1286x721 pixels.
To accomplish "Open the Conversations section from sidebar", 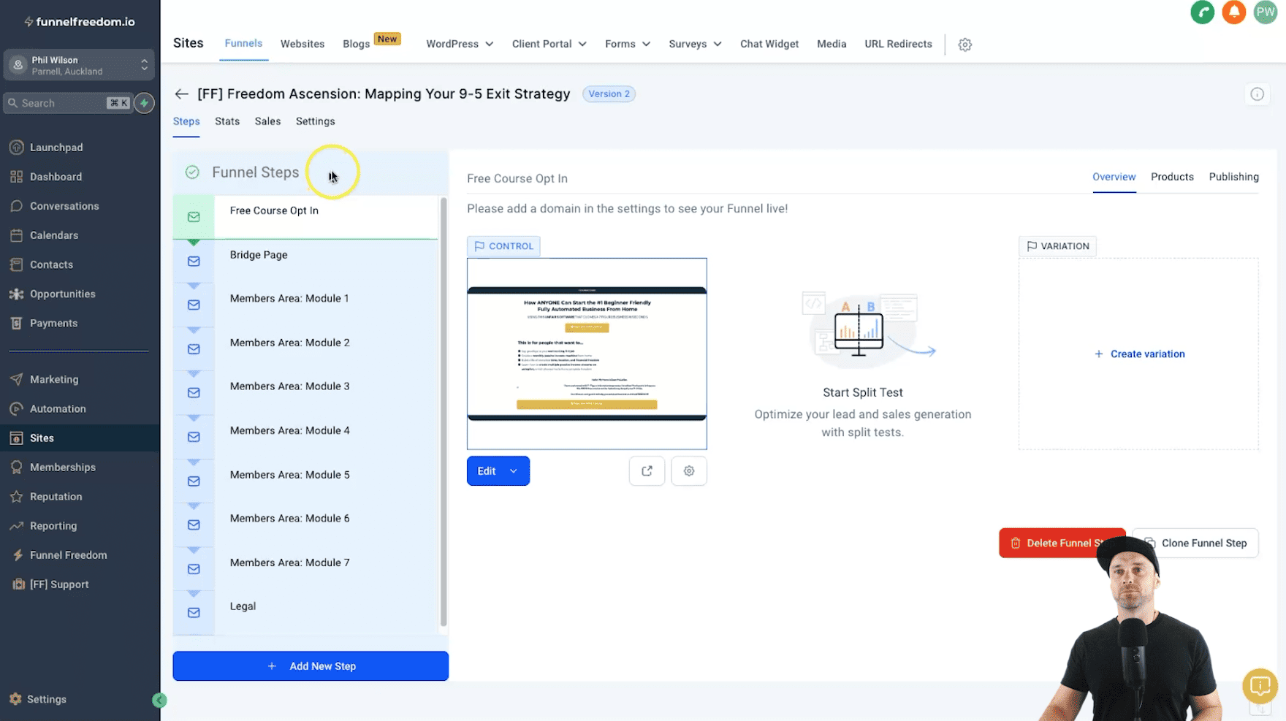I will tap(64, 205).
